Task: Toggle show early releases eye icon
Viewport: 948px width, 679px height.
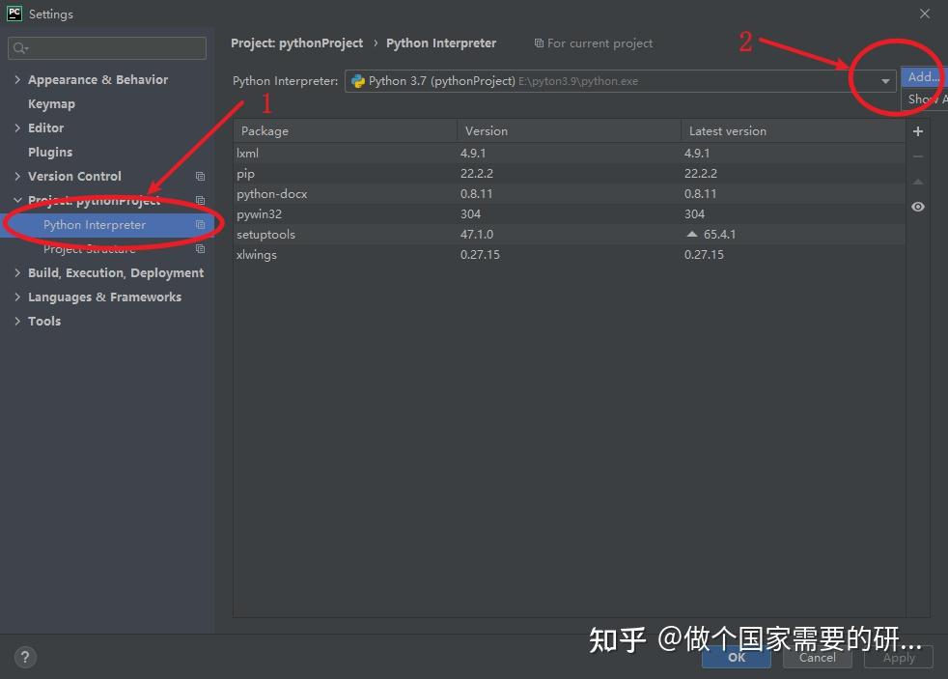Action: pos(918,207)
